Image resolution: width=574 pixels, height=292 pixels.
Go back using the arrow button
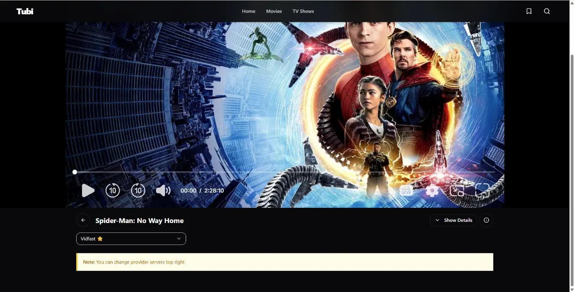83,220
